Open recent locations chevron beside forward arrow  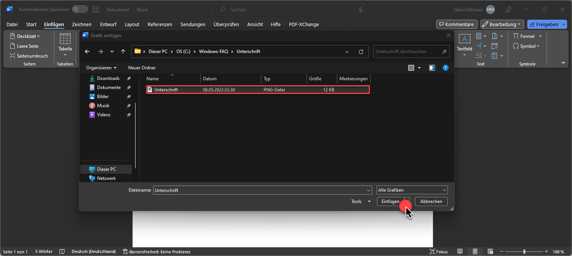(x=112, y=52)
